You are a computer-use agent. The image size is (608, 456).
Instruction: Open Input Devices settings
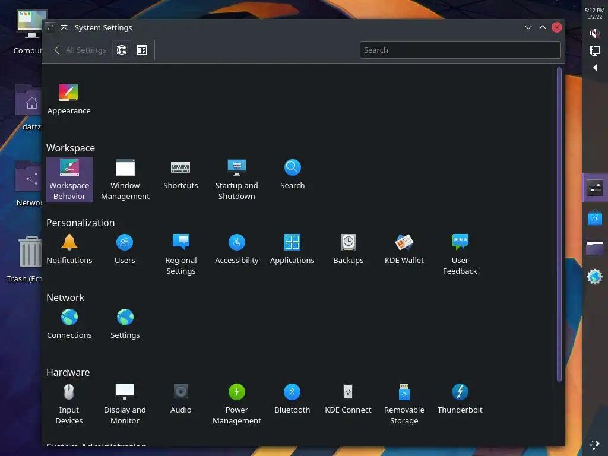pos(69,404)
